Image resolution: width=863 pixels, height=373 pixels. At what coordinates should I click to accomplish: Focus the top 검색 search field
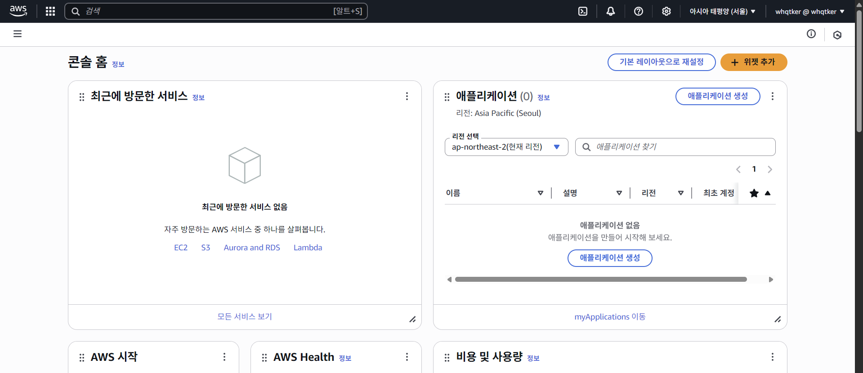pos(216,11)
